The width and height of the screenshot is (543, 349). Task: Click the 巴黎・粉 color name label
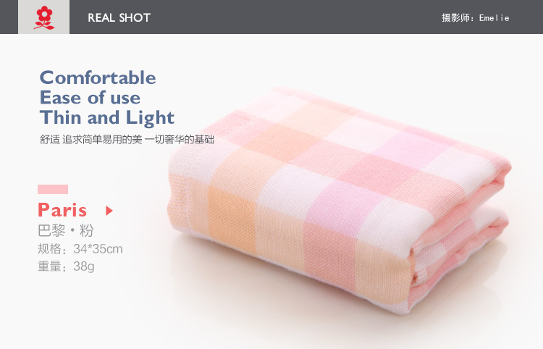coord(65,230)
